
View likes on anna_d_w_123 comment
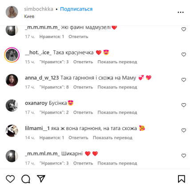[x=54, y=87]
